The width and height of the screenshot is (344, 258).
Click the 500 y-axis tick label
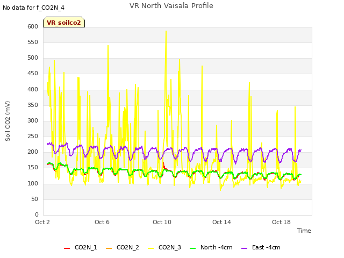point(33,58)
